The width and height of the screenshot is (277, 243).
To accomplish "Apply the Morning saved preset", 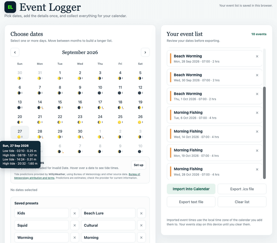I will click(x=108, y=237).
